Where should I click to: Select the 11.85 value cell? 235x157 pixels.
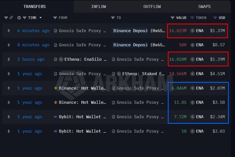180,102
